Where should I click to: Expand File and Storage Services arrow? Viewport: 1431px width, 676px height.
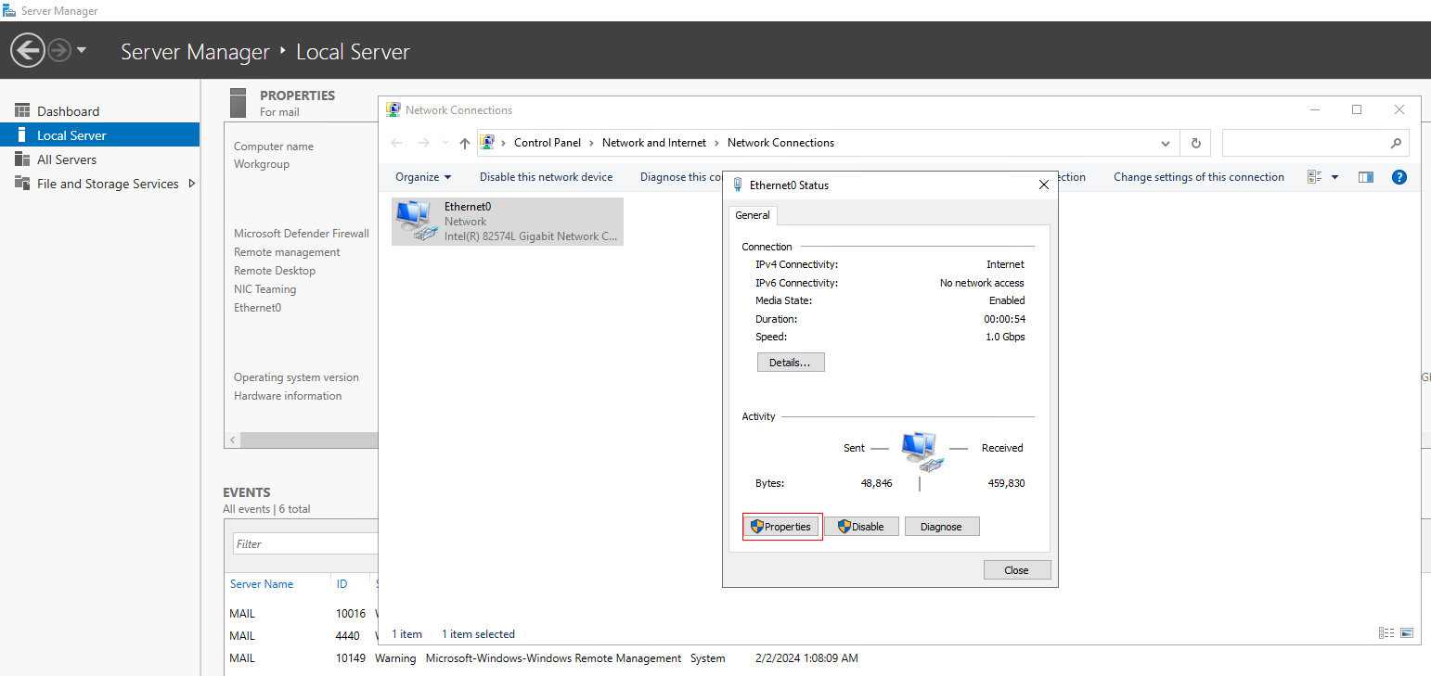click(192, 184)
